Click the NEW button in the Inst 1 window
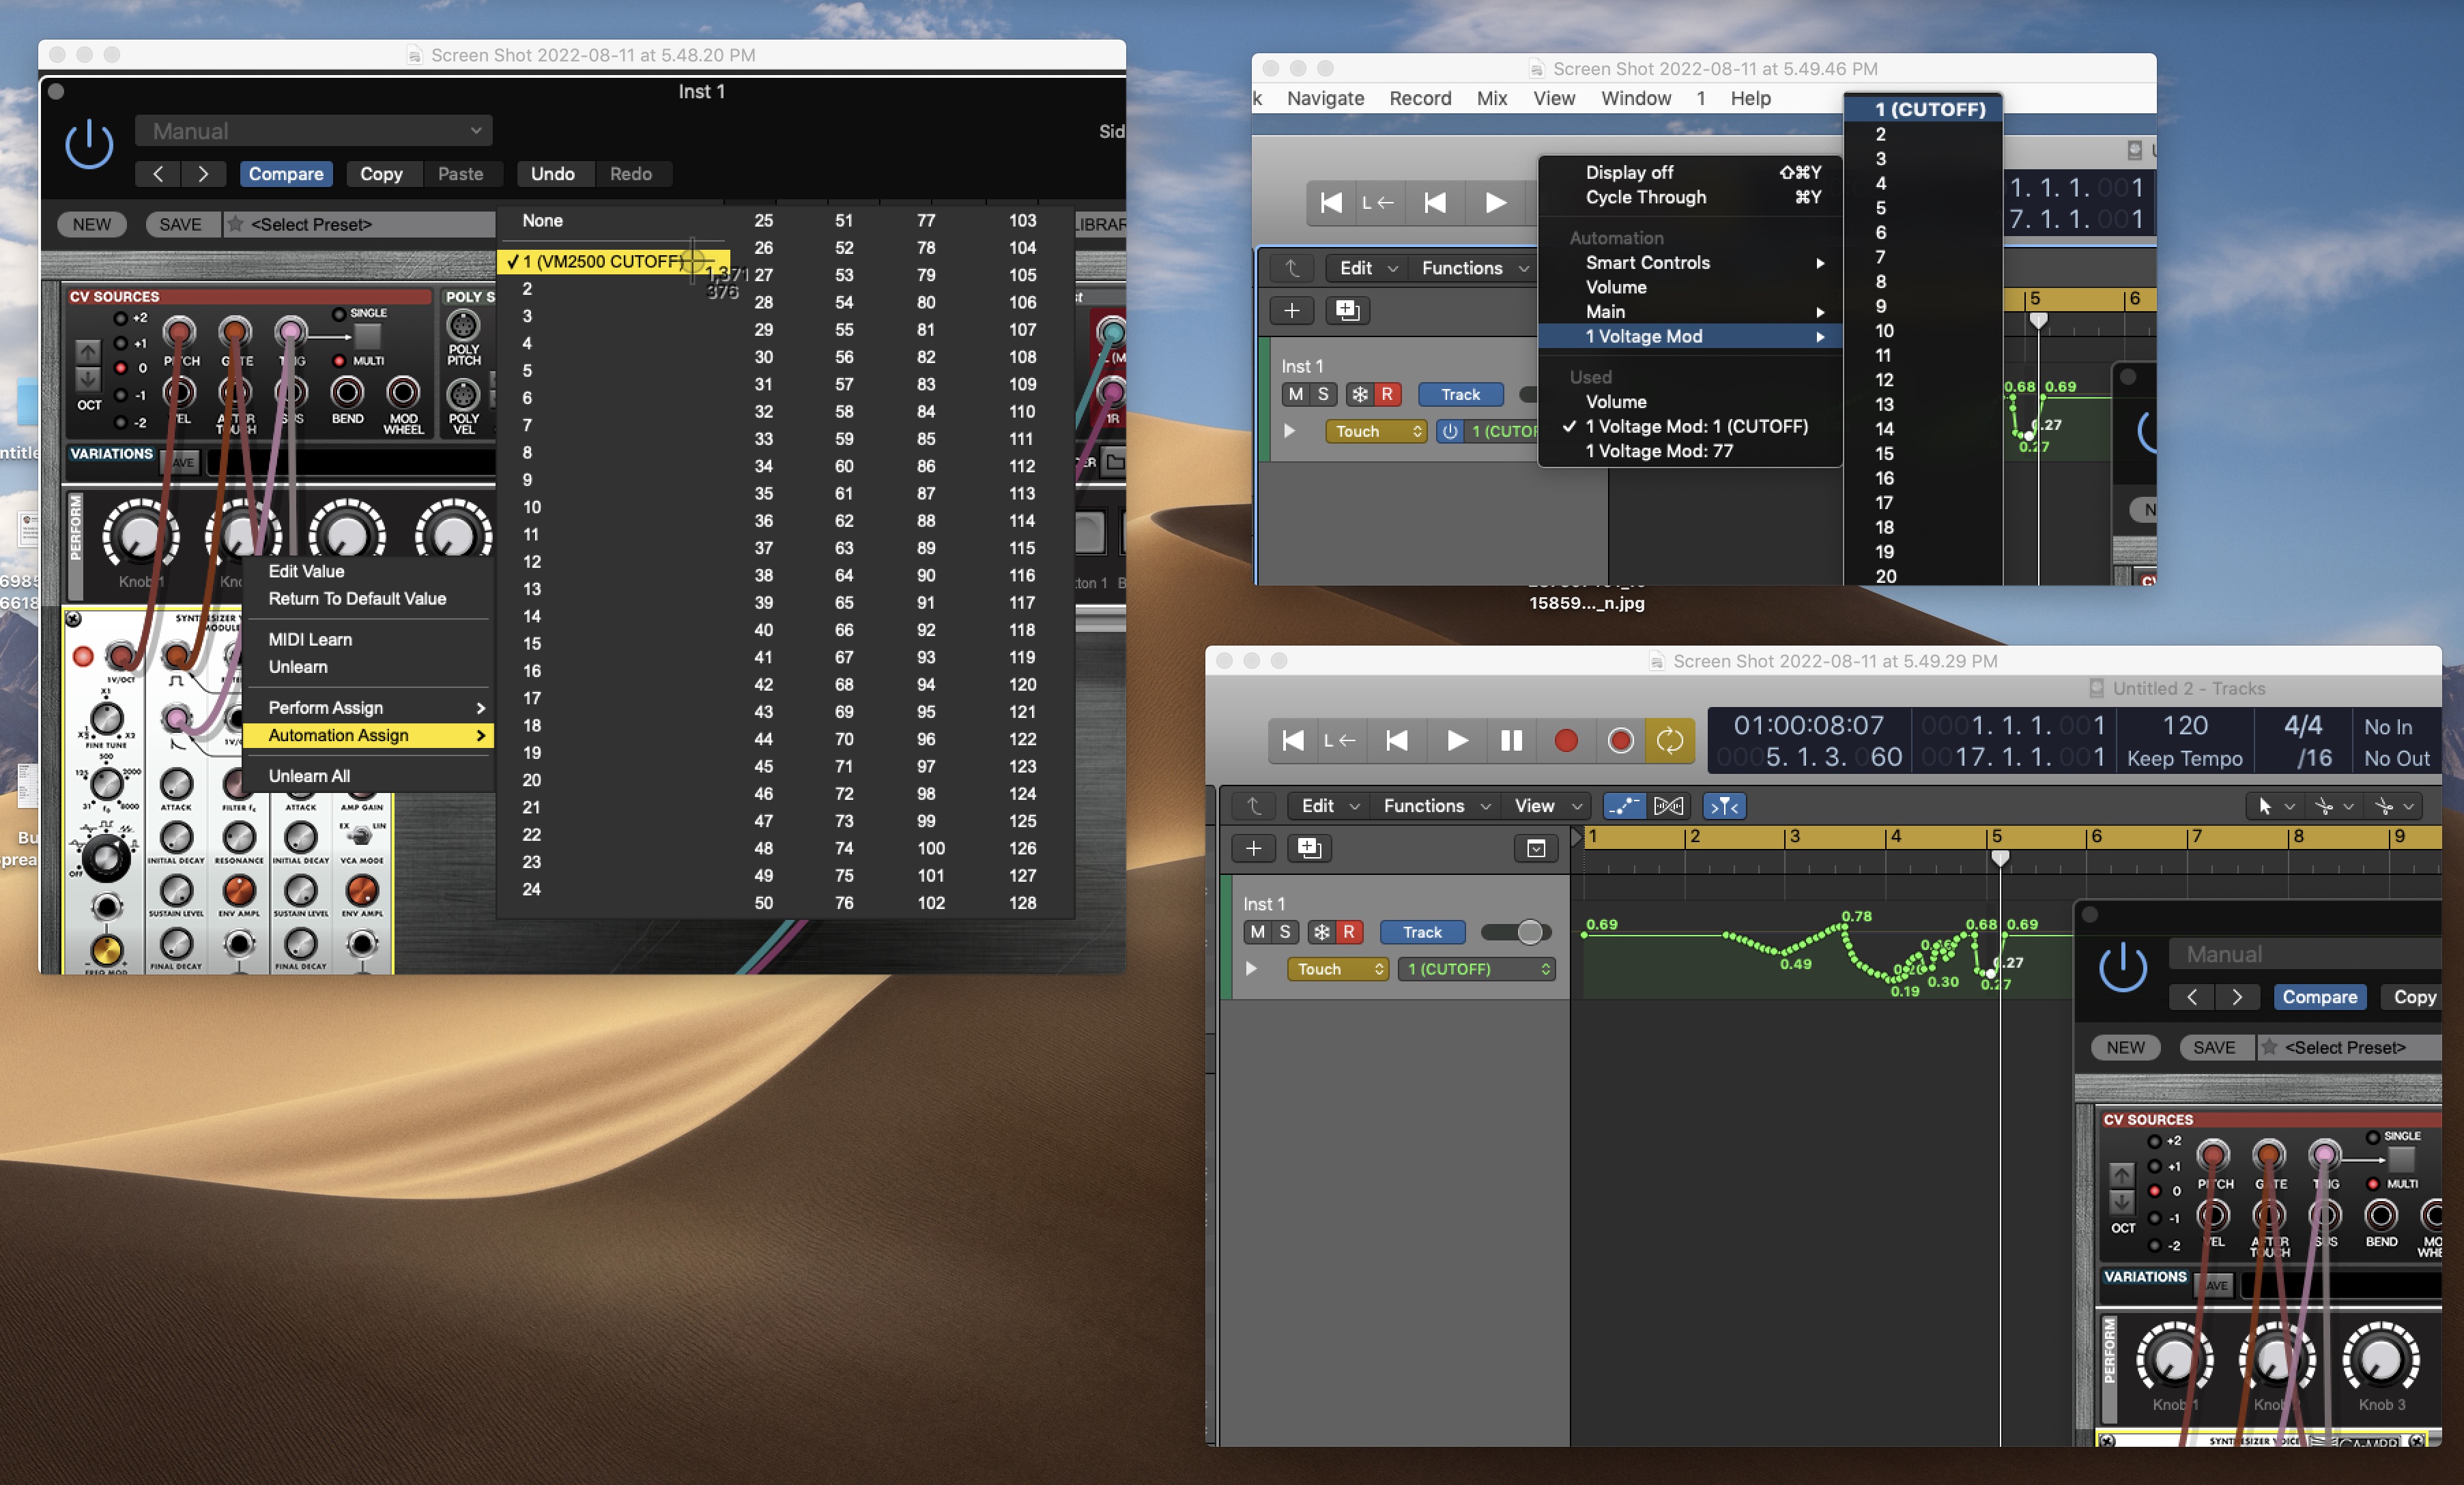The width and height of the screenshot is (2464, 1485). click(x=91, y=224)
